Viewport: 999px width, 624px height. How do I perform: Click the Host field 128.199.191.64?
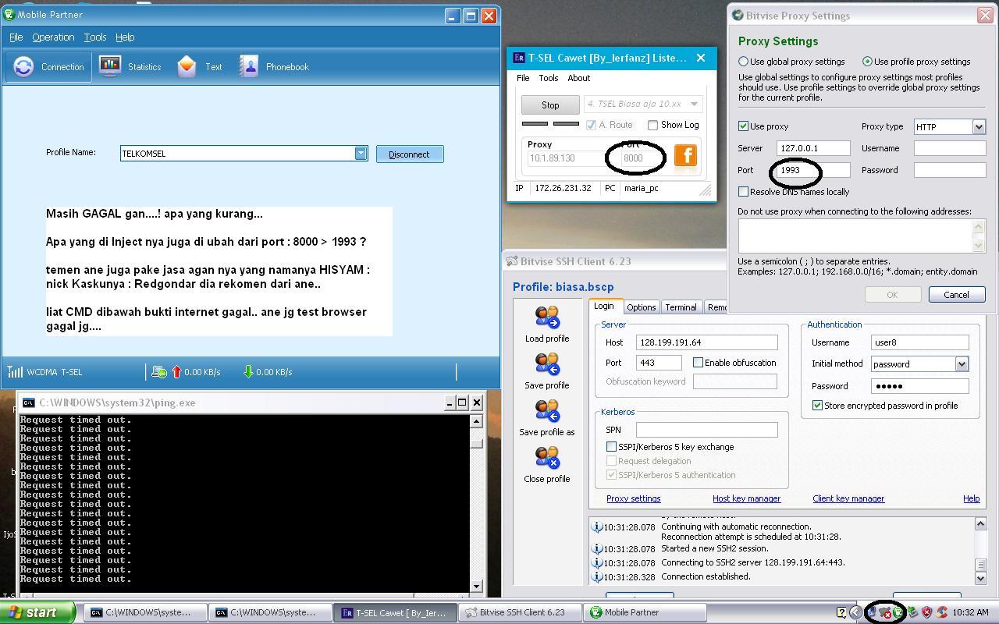[707, 342]
